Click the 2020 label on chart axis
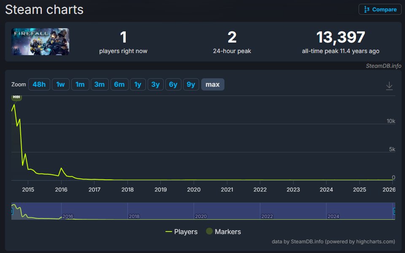 [194, 189]
